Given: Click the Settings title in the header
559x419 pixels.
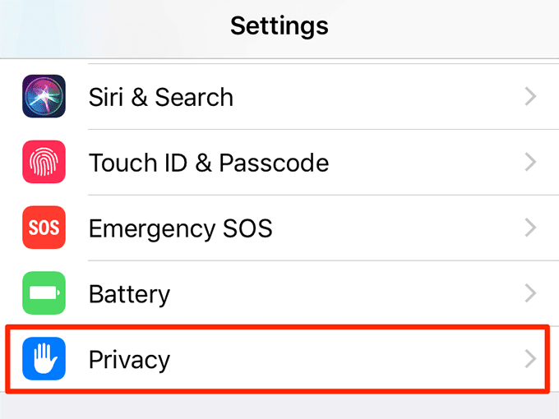Looking at the screenshot, I should coord(279,25).
